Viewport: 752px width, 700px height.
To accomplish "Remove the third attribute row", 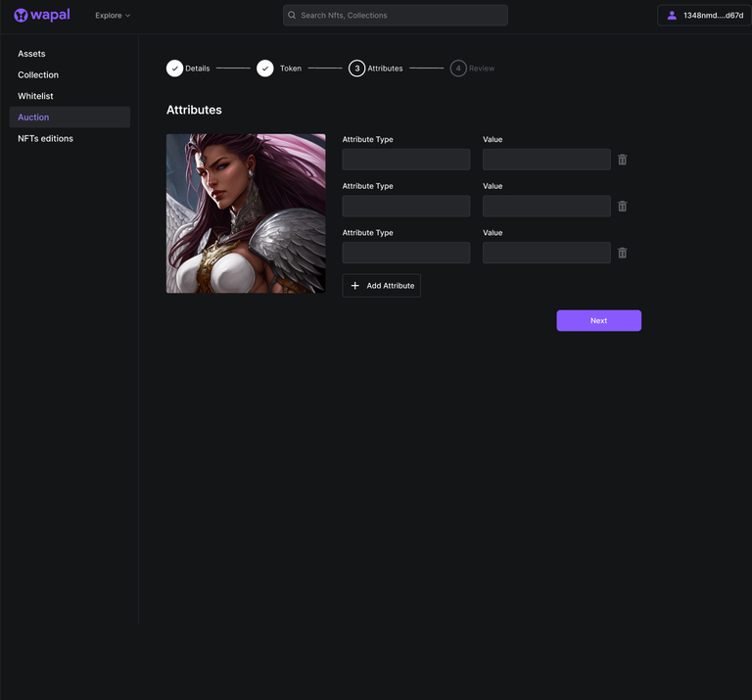I will click(622, 253).
